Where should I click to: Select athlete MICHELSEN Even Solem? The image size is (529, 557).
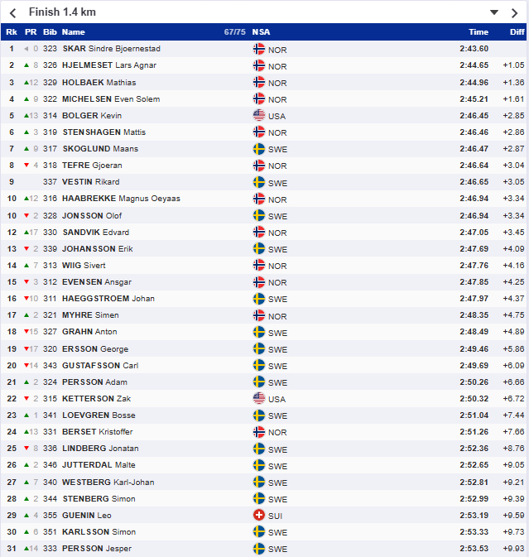click(x=111, y=99)
